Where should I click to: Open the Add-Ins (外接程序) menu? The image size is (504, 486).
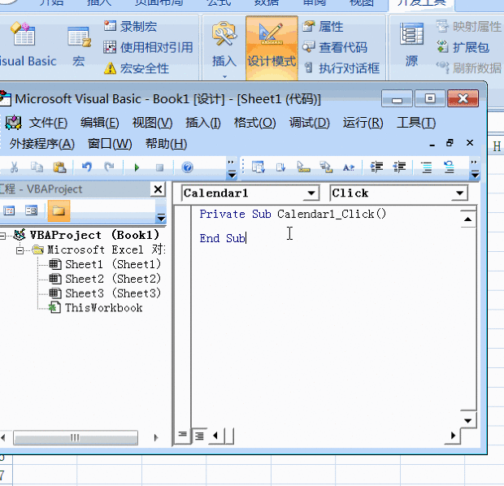click(x=41, y=144)
